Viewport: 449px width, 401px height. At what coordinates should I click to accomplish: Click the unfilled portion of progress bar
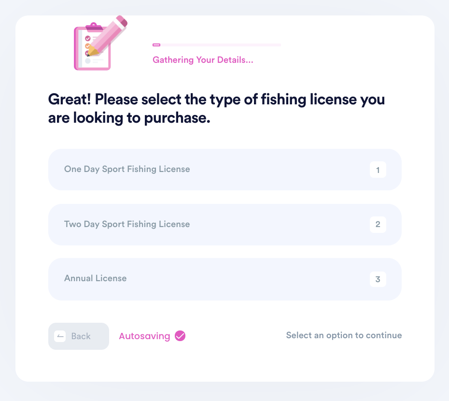[x=221, y=45]
